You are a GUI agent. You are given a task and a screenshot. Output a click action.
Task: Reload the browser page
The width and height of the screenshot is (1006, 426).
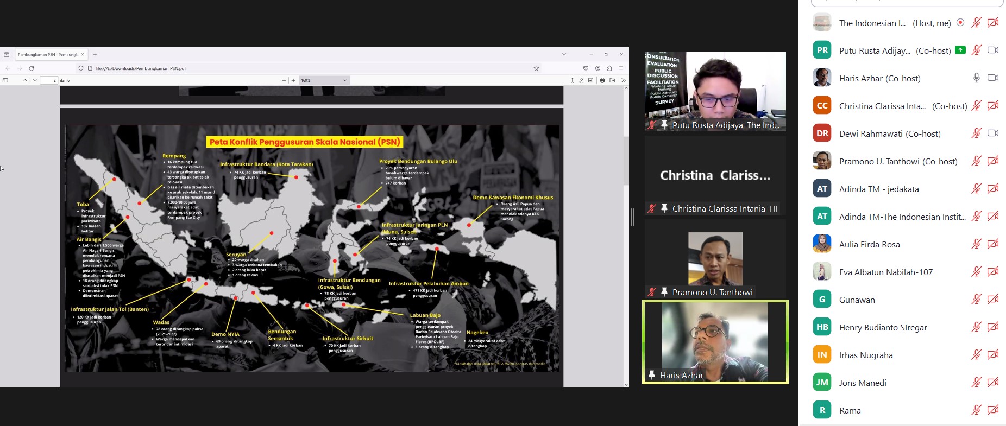click(32, 68)
